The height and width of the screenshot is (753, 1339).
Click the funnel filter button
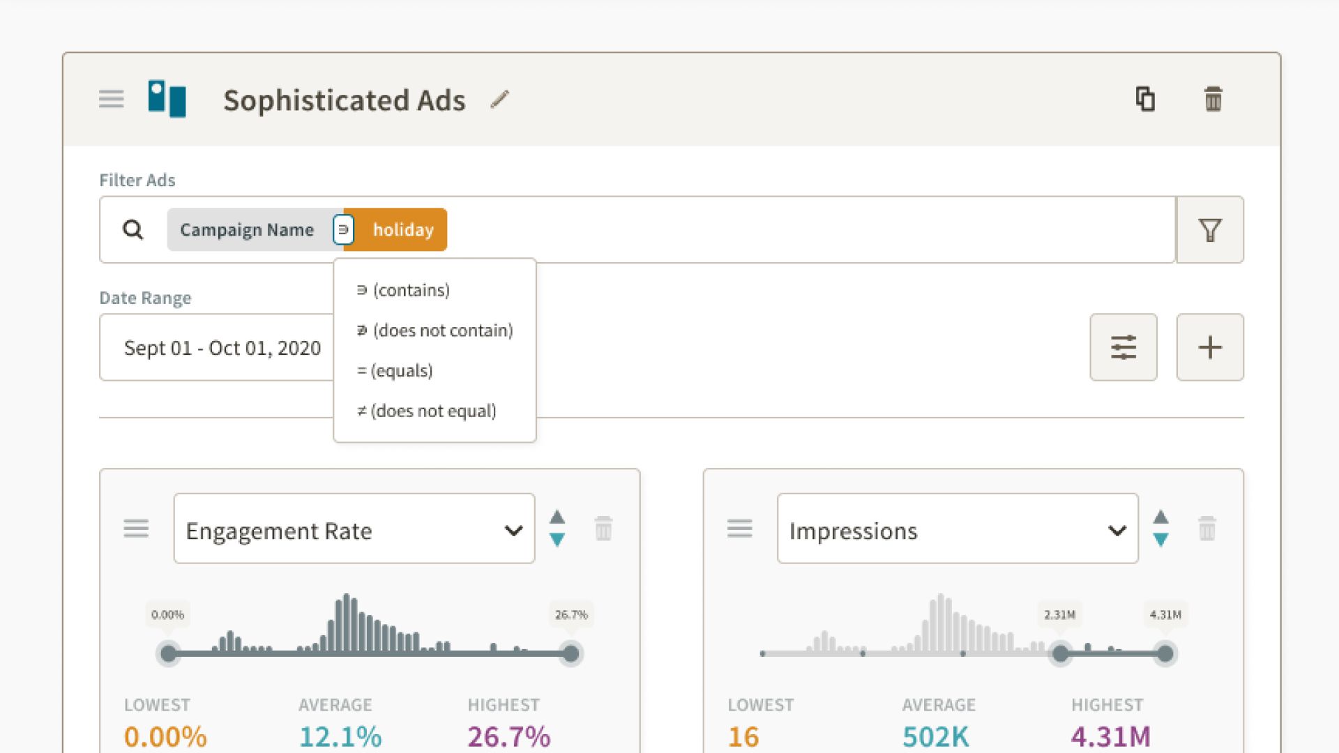1210,229
